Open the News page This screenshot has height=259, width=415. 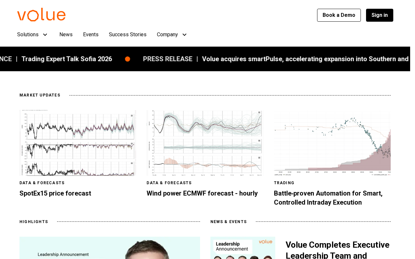pyautogui.click(x=66, y=35)
